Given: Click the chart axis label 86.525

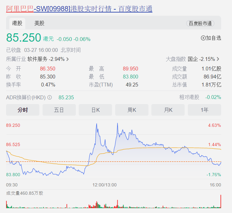Looking at the screenshot, I should coord(13,144).
